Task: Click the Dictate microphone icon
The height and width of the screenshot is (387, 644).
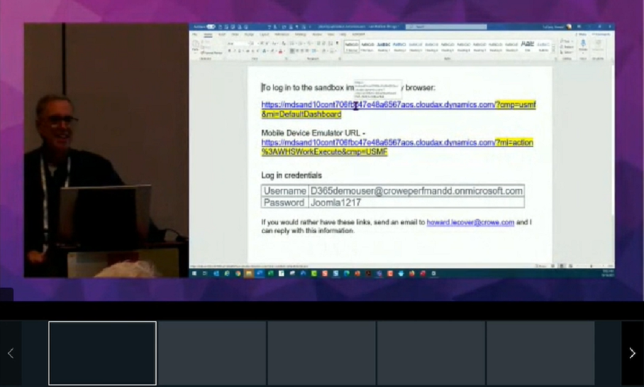Action: (x=582, y=44)
